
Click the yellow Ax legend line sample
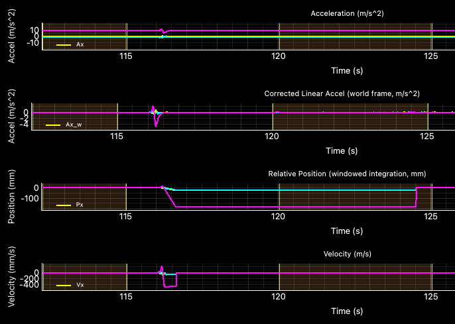(x=64, y=45)
